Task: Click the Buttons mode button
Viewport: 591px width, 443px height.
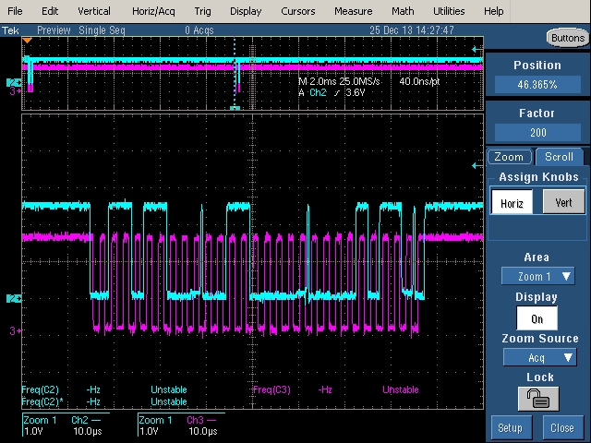Action: (568, 38)
